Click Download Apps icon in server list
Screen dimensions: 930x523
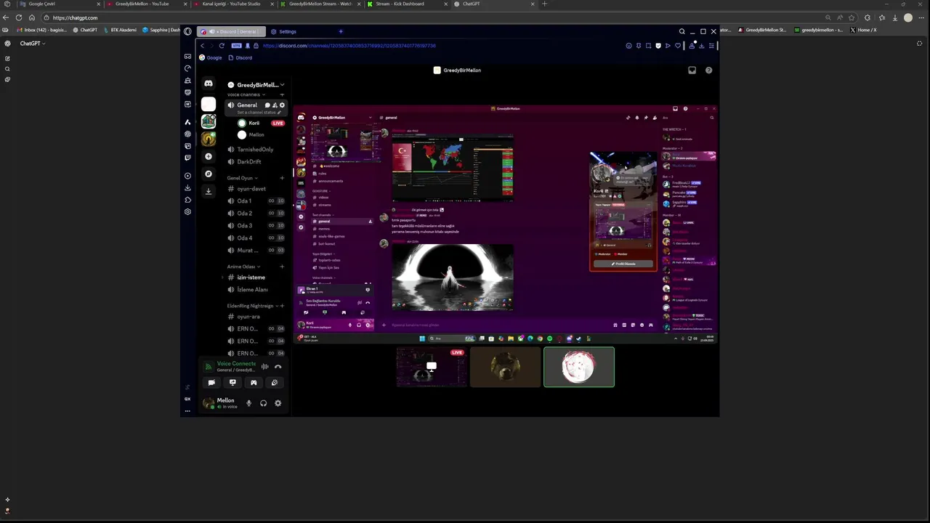click(209, 191)
